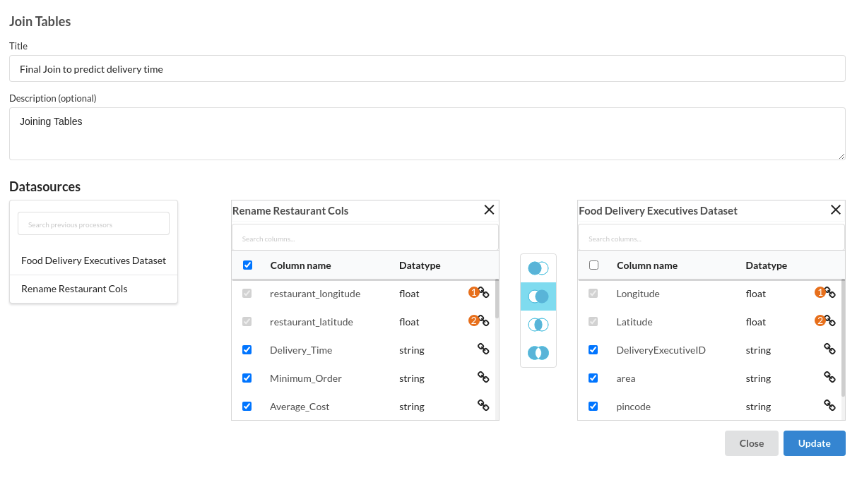Click Datatype header in Food Delivery Executives
This screenshot has width=857, height=480.
tap(767, 265)
